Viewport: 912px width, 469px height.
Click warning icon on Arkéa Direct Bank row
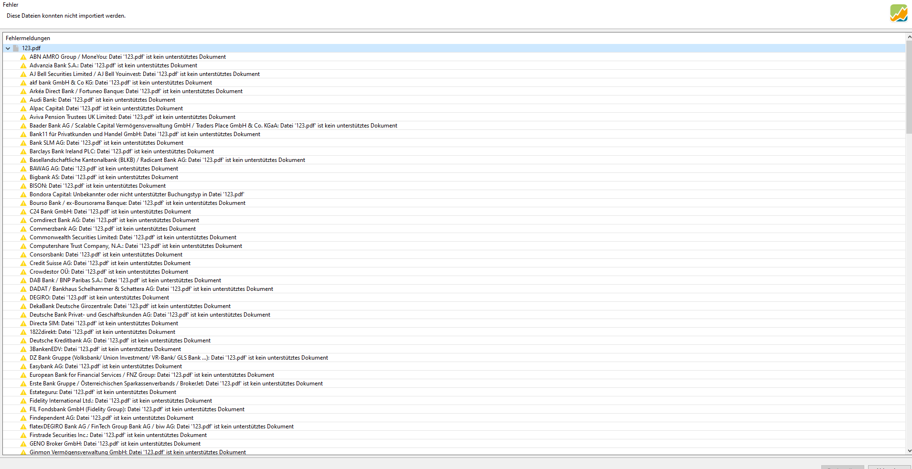pyautogui.click(x=23, y=91)
